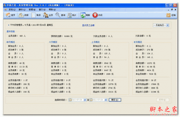Click the 会员总数 482 人 value
This screenshot has width=180, height=117.
[17, 36]
